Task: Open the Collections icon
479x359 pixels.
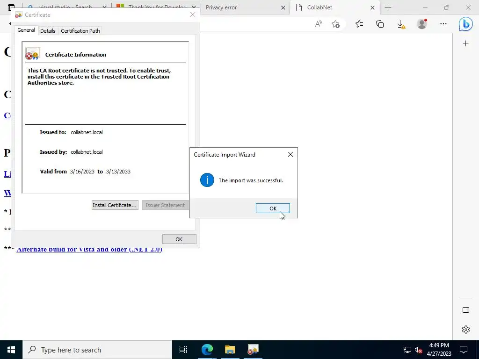Action: (380, 24)
